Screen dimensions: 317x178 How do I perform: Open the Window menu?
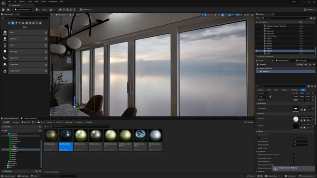[x=22, y=1]
